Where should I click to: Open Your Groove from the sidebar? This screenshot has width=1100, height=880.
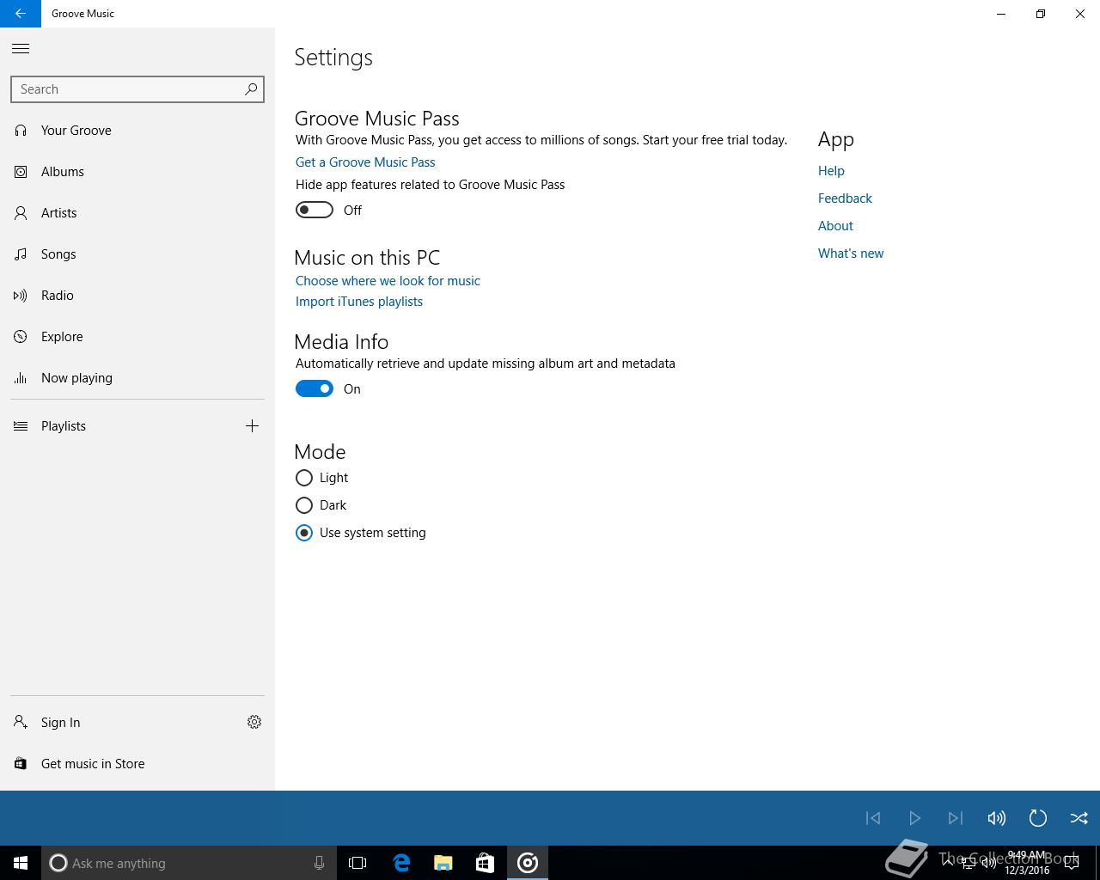pos(137,131)
